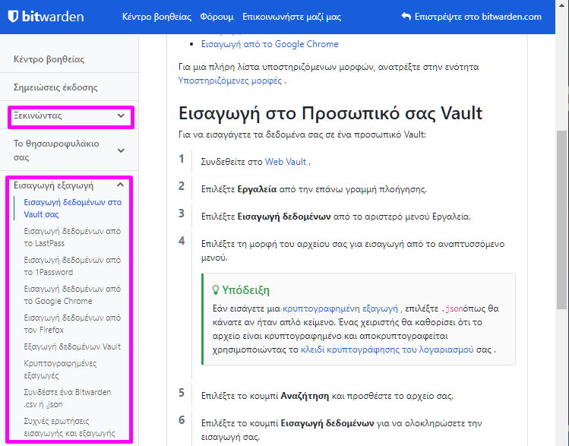Screen dimensions: 569x446
Task: Open Συνδέστε ένα Bitwarden .csv ή .json
Action: (68, 398)
